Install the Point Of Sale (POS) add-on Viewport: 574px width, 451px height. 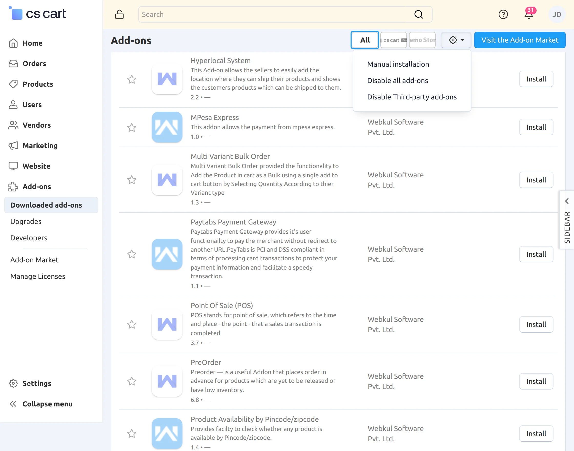coord(536,324)
